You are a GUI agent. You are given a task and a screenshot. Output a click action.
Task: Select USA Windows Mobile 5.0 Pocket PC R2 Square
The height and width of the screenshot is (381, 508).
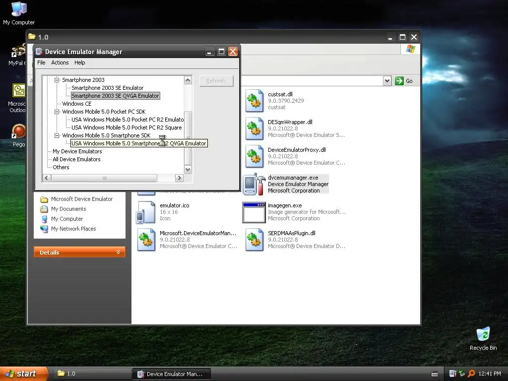point(127,127)
